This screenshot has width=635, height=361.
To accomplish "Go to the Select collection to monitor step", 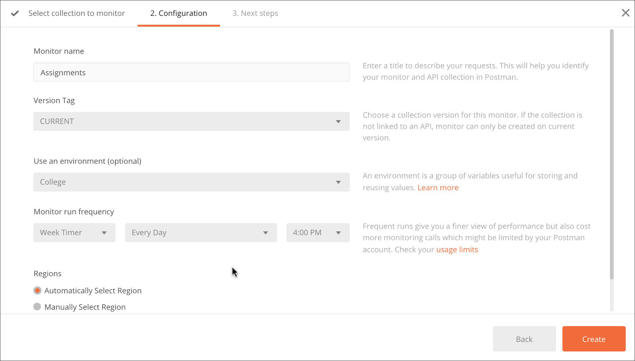I will tap(77, 13).
